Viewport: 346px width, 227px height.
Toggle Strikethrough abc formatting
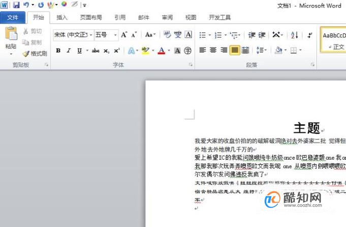pos(96,51)
